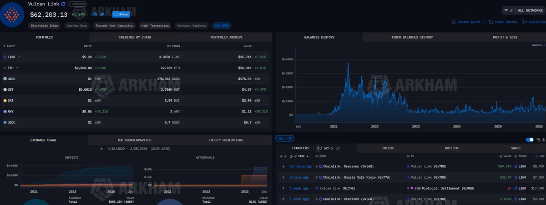This screenshot has width=546, height=205.
Task: Switch to Inflow tab
Action: 388,148
